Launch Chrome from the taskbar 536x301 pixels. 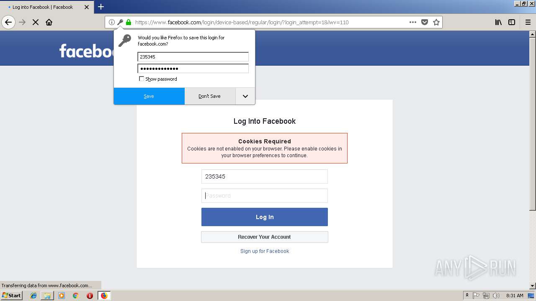(x=76, y=296)
